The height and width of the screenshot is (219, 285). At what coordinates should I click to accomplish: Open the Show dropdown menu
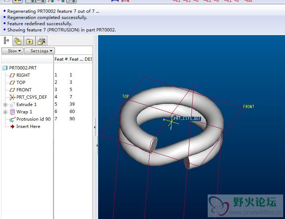coord(12,51)
